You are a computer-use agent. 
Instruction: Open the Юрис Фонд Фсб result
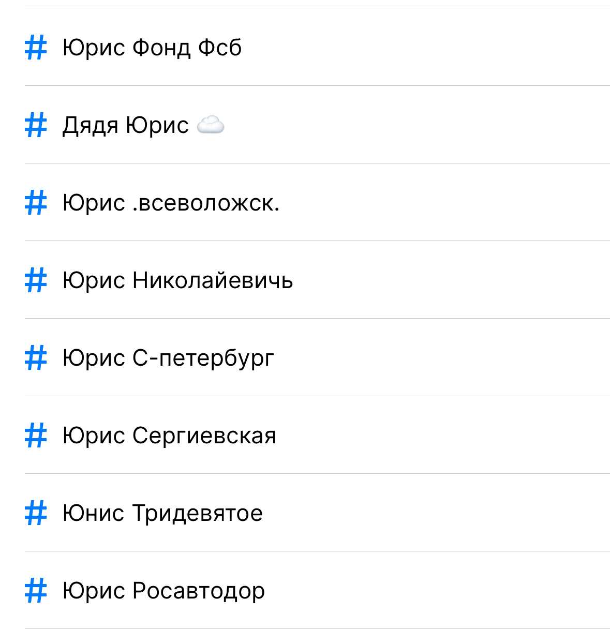[152, 48]
